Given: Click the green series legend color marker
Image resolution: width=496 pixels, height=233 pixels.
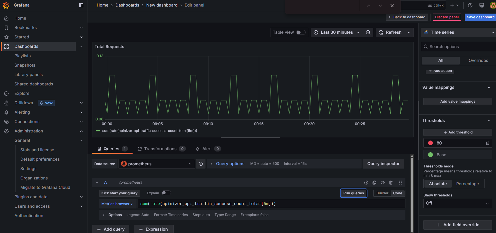Looking at the screenshot, I should coord(98,131).
